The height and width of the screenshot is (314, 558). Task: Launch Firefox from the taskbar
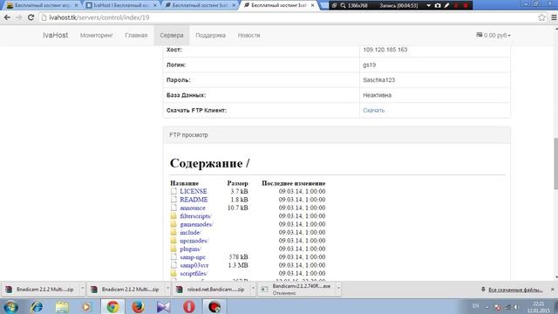(138, 306)
